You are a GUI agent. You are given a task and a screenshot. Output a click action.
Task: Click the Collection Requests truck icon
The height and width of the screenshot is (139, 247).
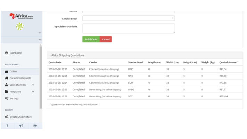7,78
